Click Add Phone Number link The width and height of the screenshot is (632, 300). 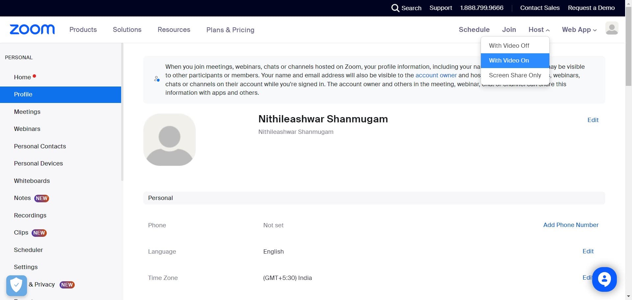click(570, 225)
